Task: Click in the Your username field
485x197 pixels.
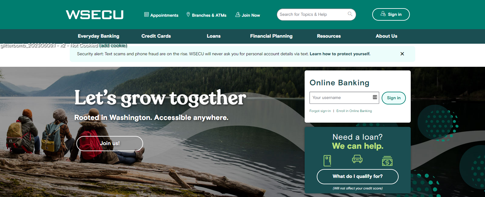Action: pyautogui.click(x=344, y=98)
